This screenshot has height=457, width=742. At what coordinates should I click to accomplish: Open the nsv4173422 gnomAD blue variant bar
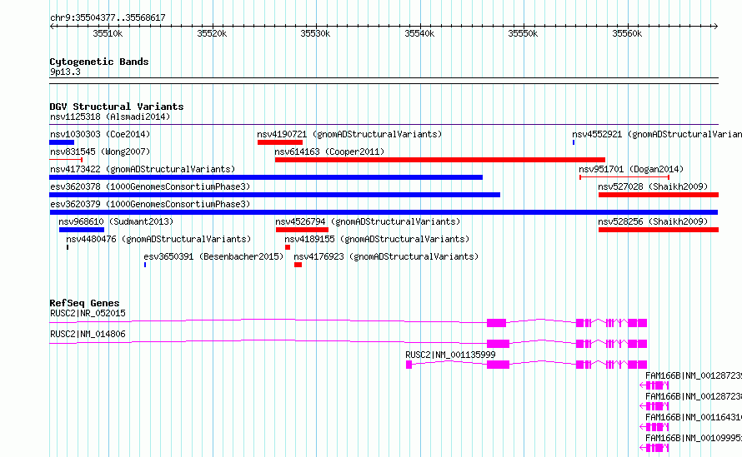point(266,177)
